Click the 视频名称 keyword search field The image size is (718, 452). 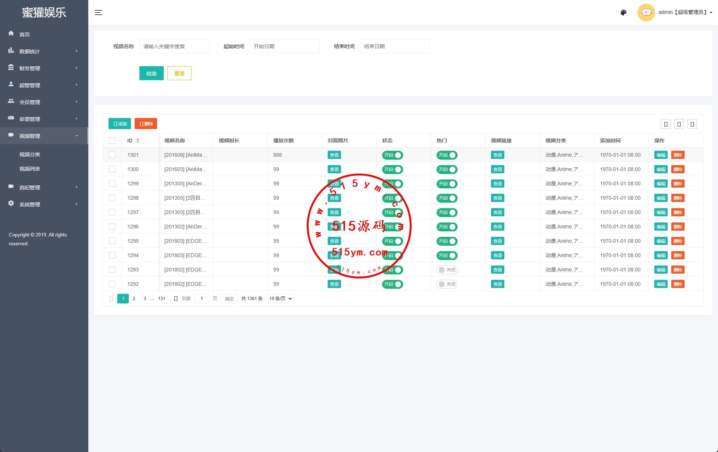pyautogui.click(x=174, y=46)
